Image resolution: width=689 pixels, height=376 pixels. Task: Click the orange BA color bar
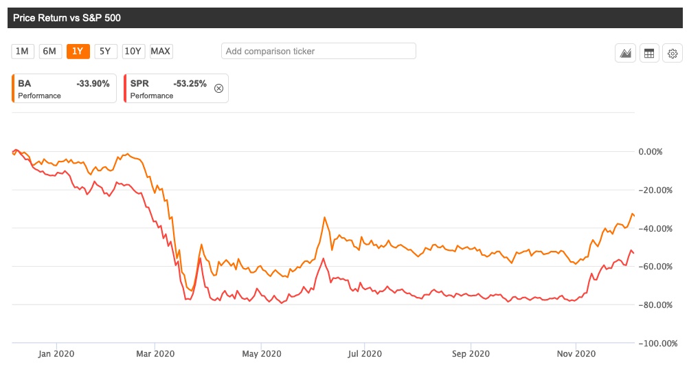click(13, 89)
